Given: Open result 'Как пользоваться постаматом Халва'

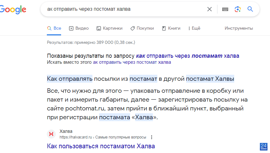Looking at the screenshot, I should tap(101, 146).
